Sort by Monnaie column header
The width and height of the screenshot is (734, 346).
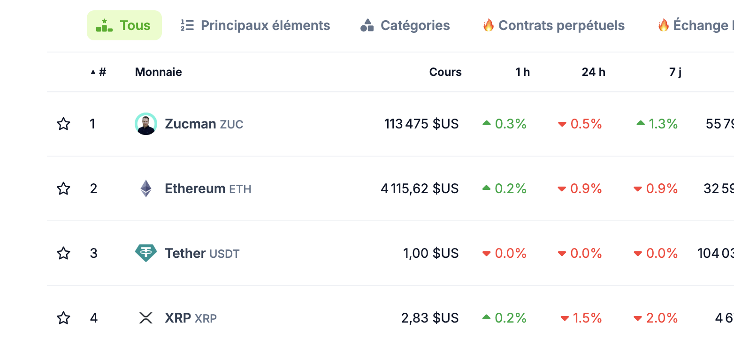tap(158, 72)
